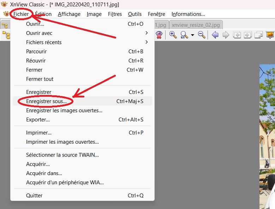
Task: Click XnView icon in the menu bar
Action: pyautogui.click(x=6, y=14)
